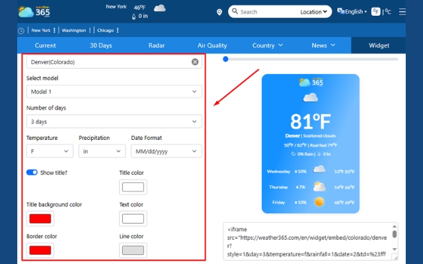
Task: Click Wednesday's cloud forecast icon
Action: click(319, 170)
